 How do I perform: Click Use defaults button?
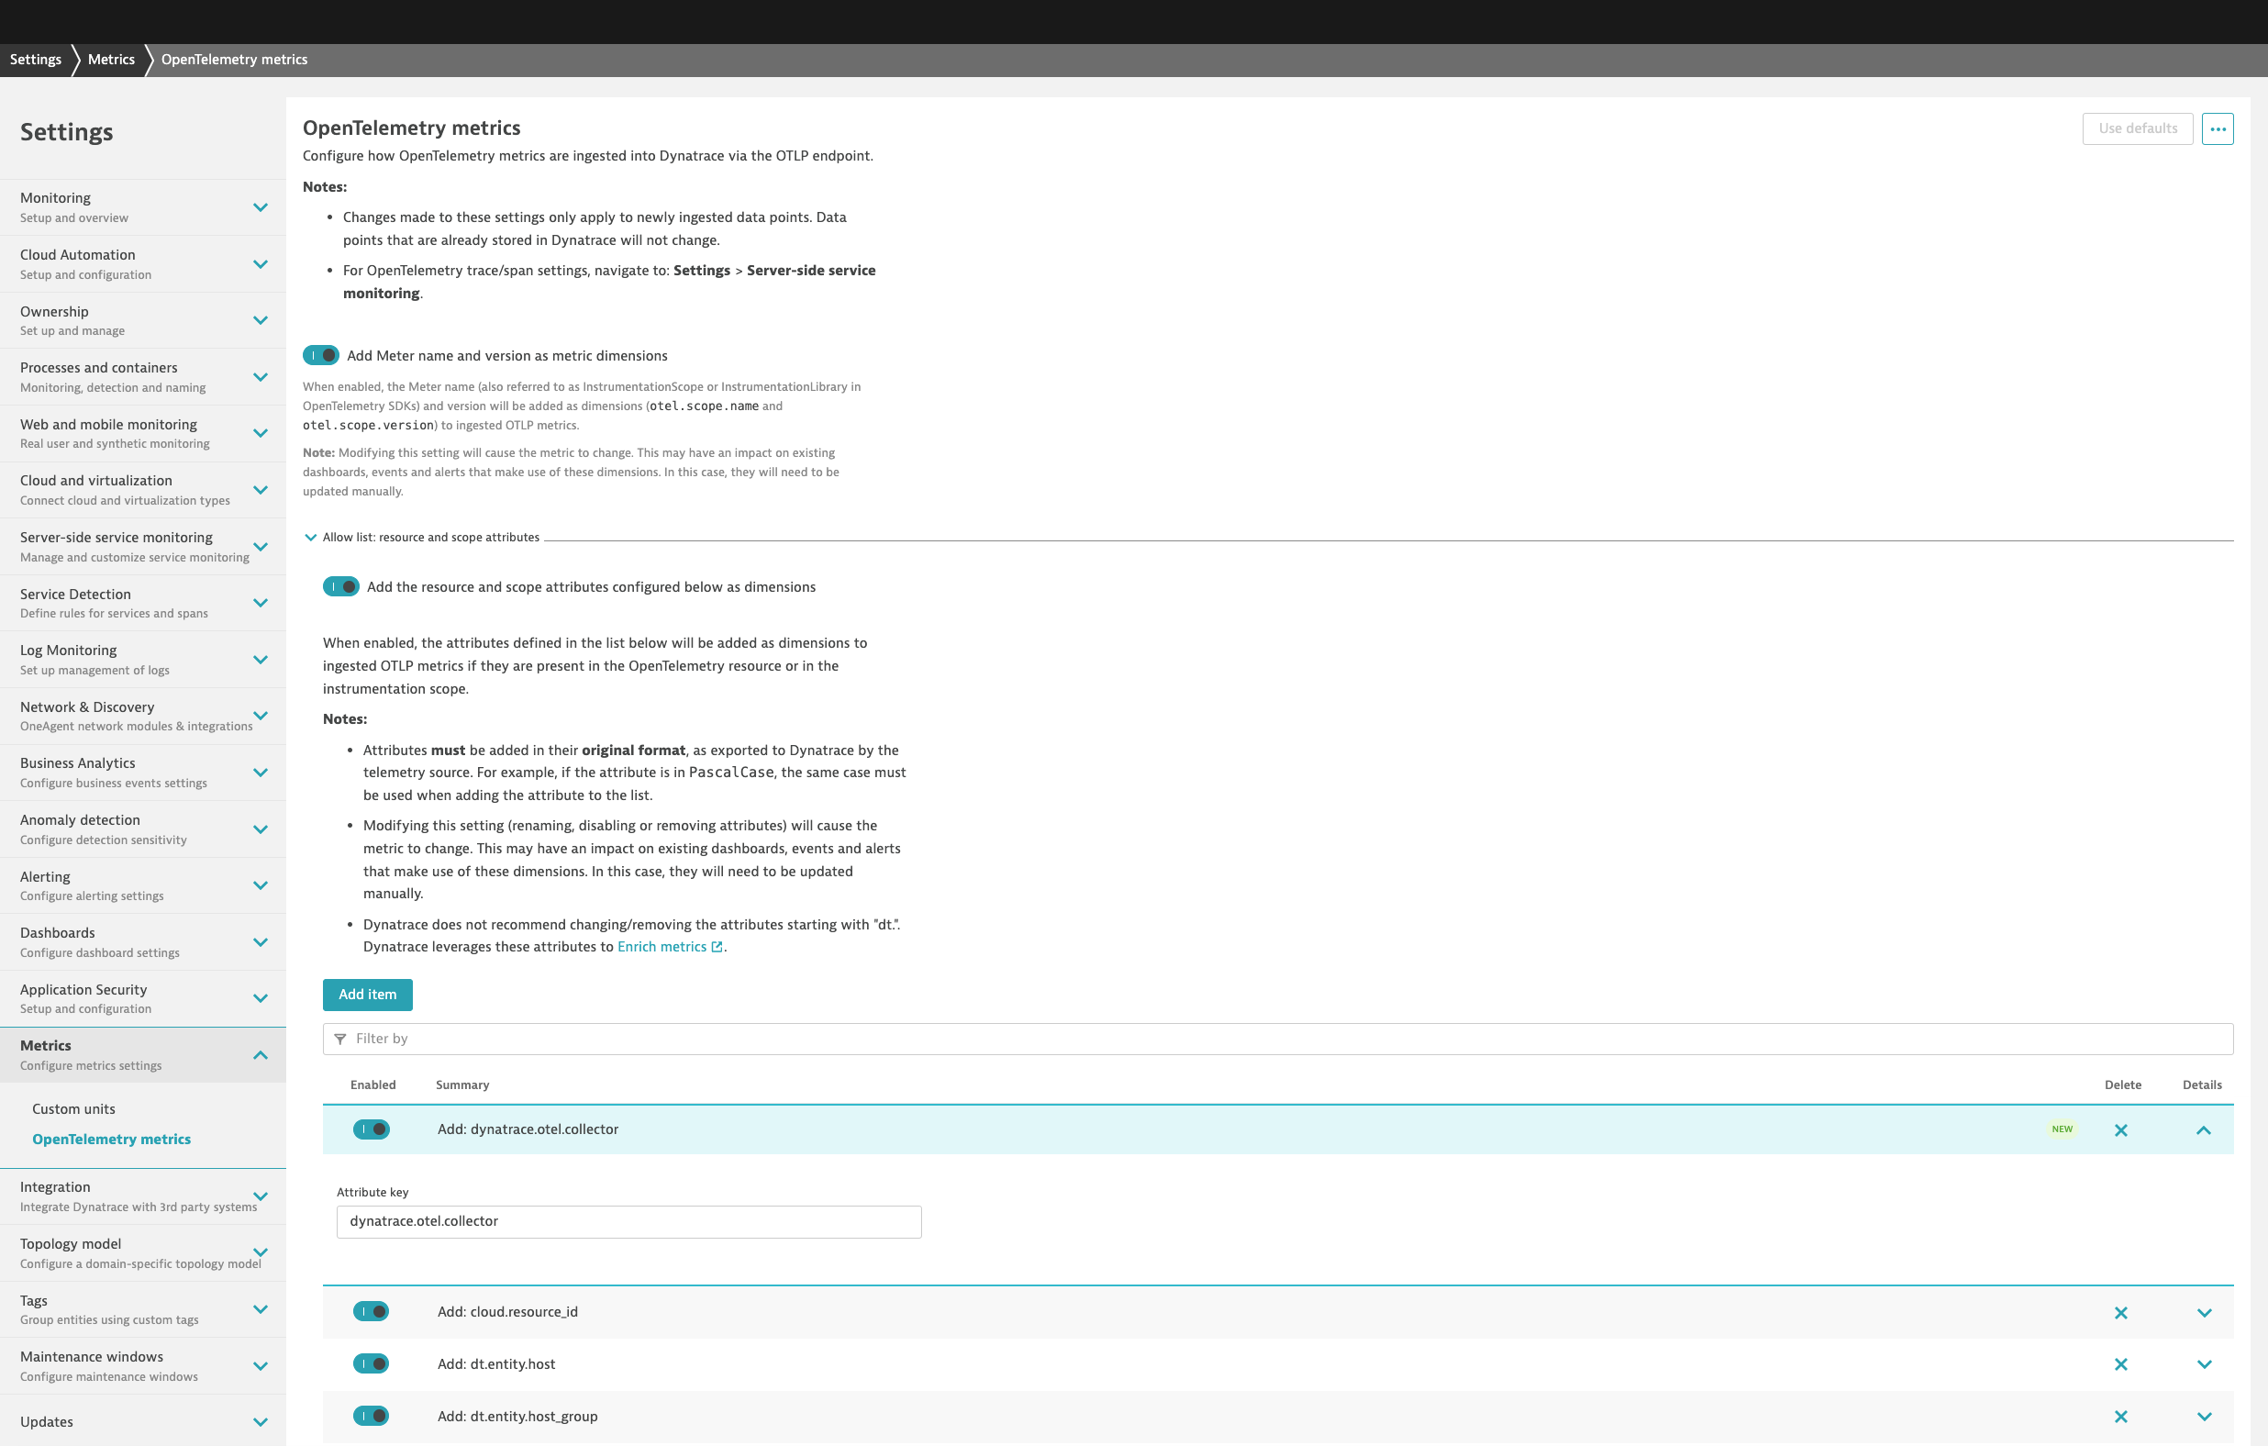[2137, 129]
